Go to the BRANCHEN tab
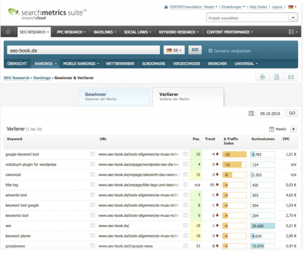The height and width of the screenshot is (253, 304). [x=217, y=64]
